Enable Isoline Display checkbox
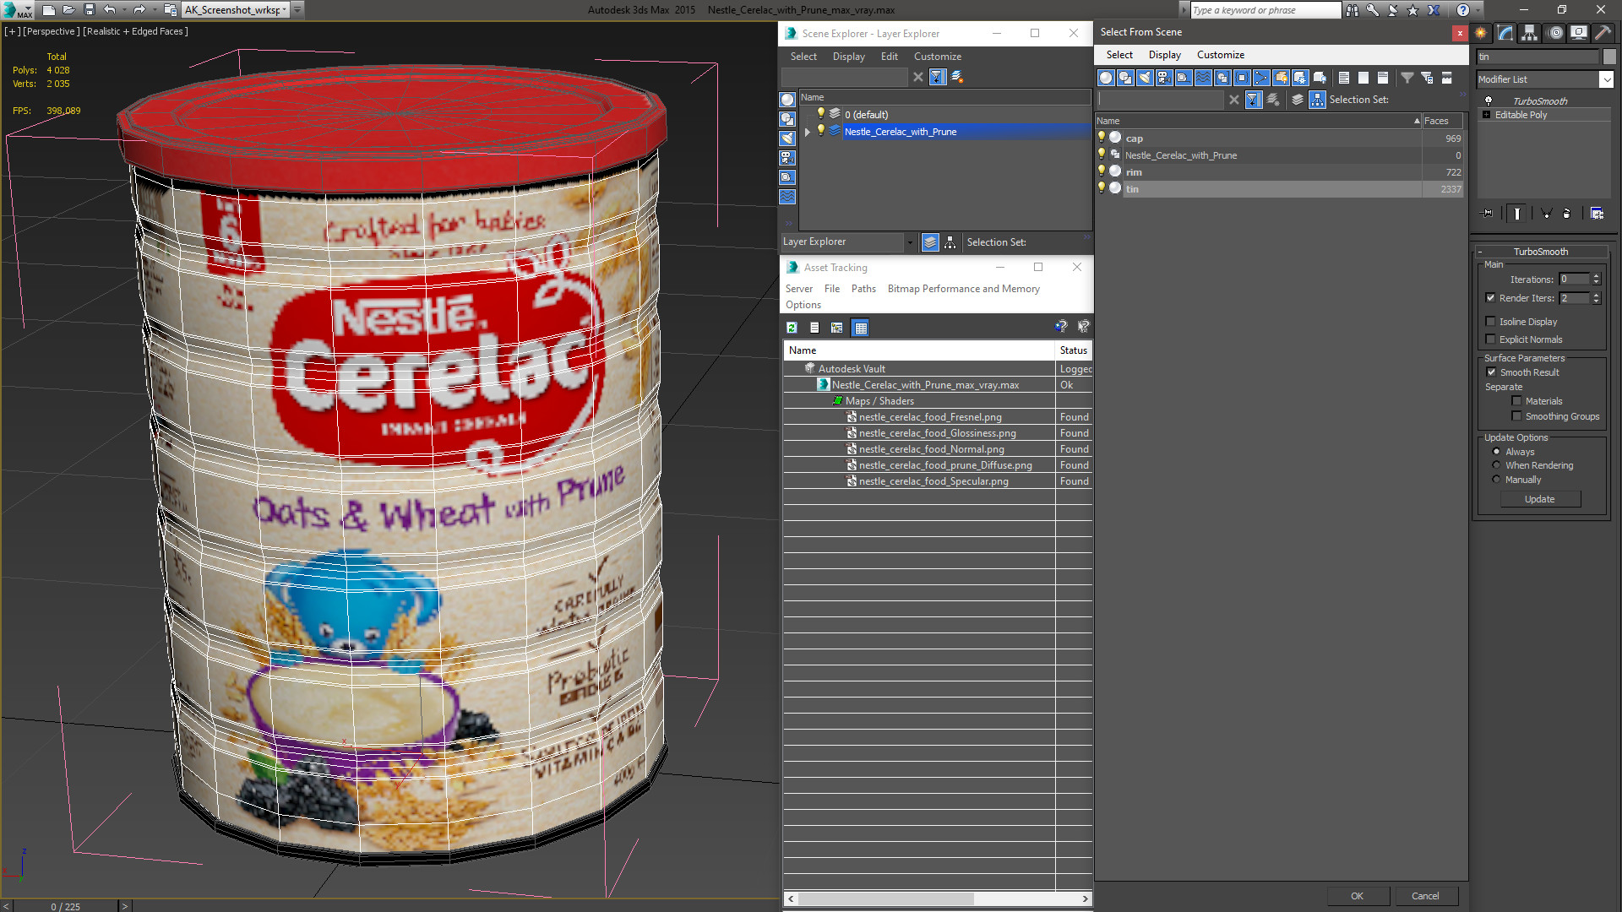 (x=1491, y=321)
